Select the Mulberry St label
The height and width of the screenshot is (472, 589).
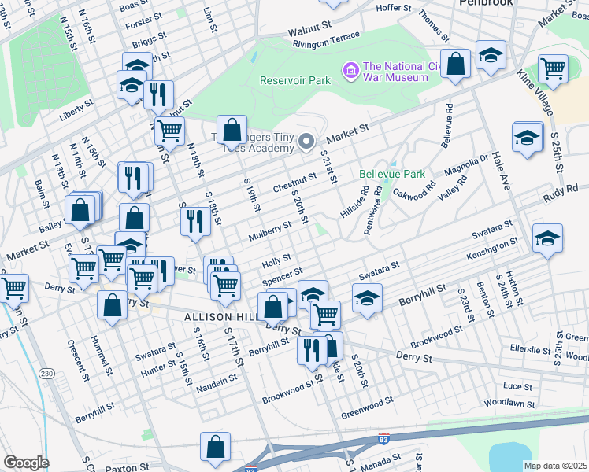point(270,231)
